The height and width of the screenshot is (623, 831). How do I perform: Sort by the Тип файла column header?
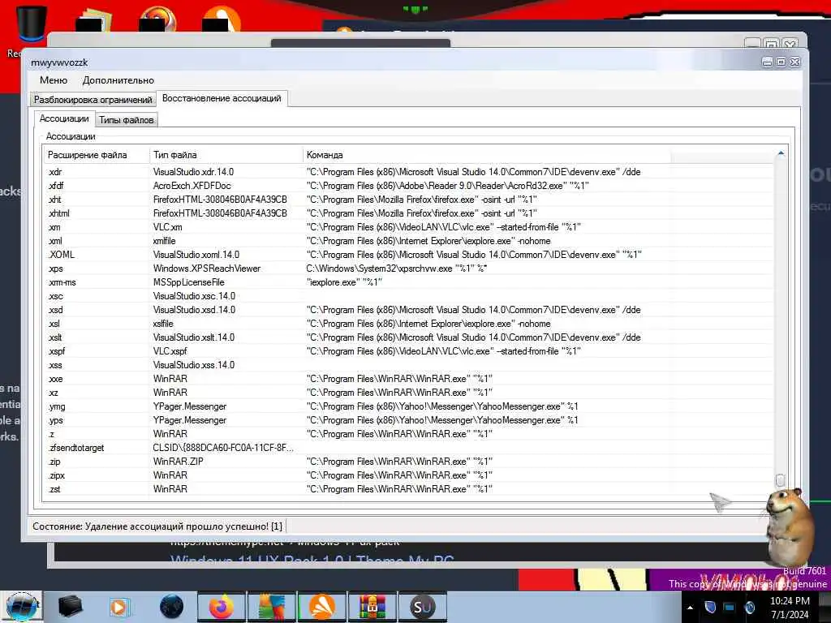click(x=226, y=155)
